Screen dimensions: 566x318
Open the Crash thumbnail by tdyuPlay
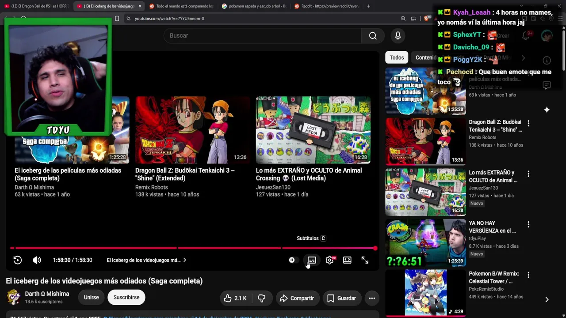[x=425, y=243]
